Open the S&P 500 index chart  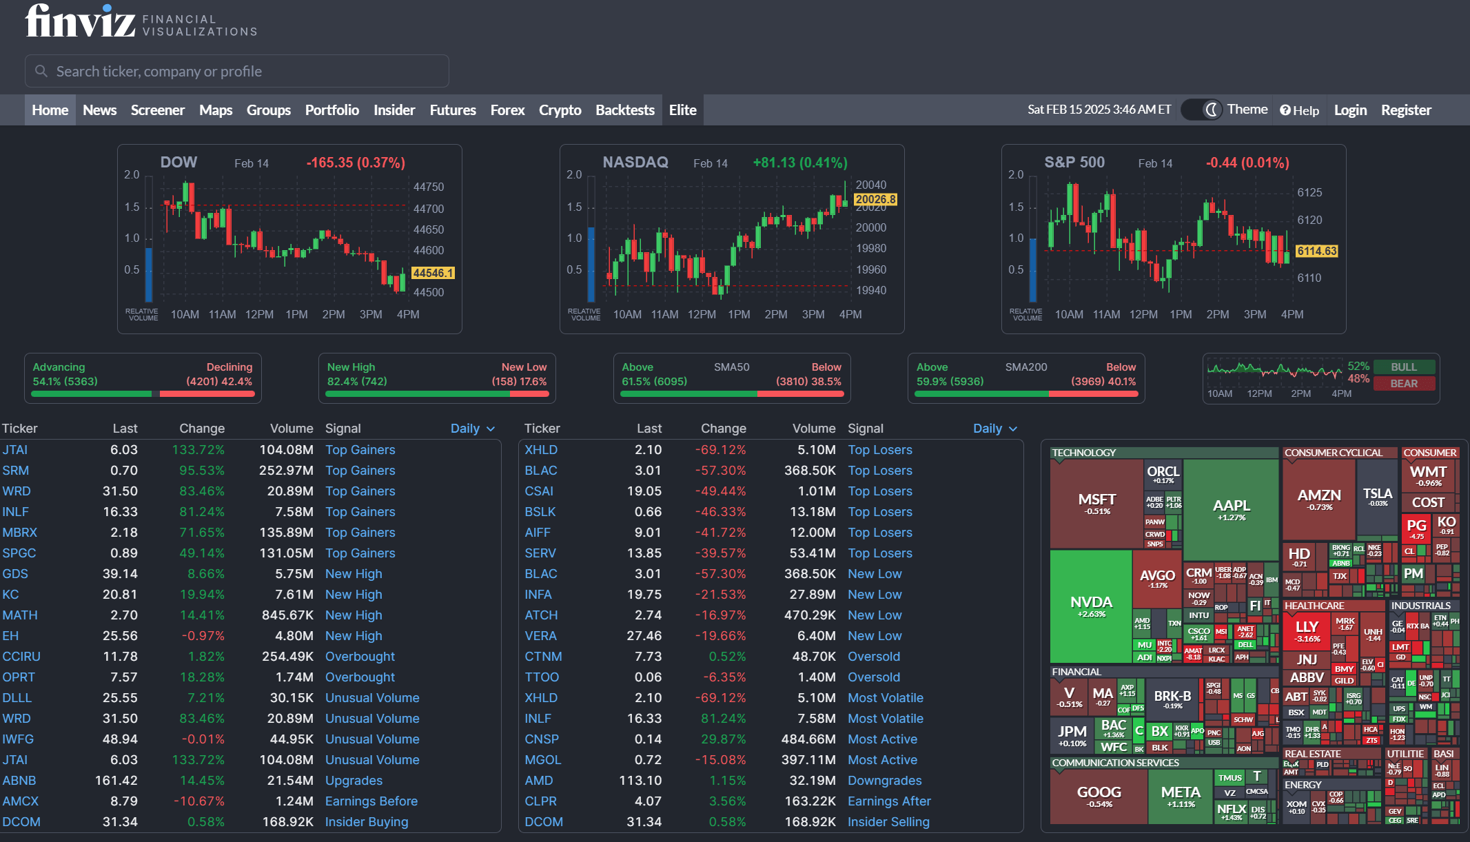coord(1174,239)
